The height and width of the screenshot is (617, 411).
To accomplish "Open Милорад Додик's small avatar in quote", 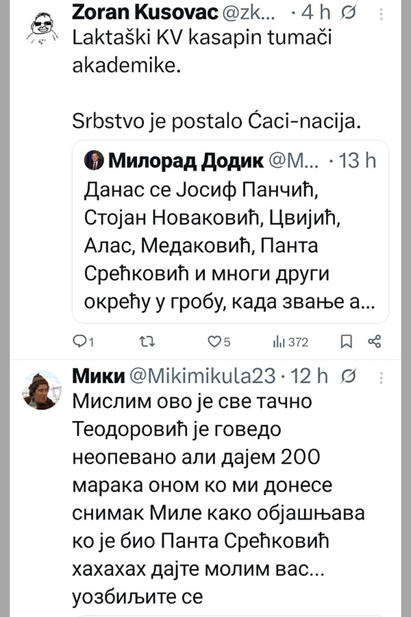I will (x=95, y=161).
